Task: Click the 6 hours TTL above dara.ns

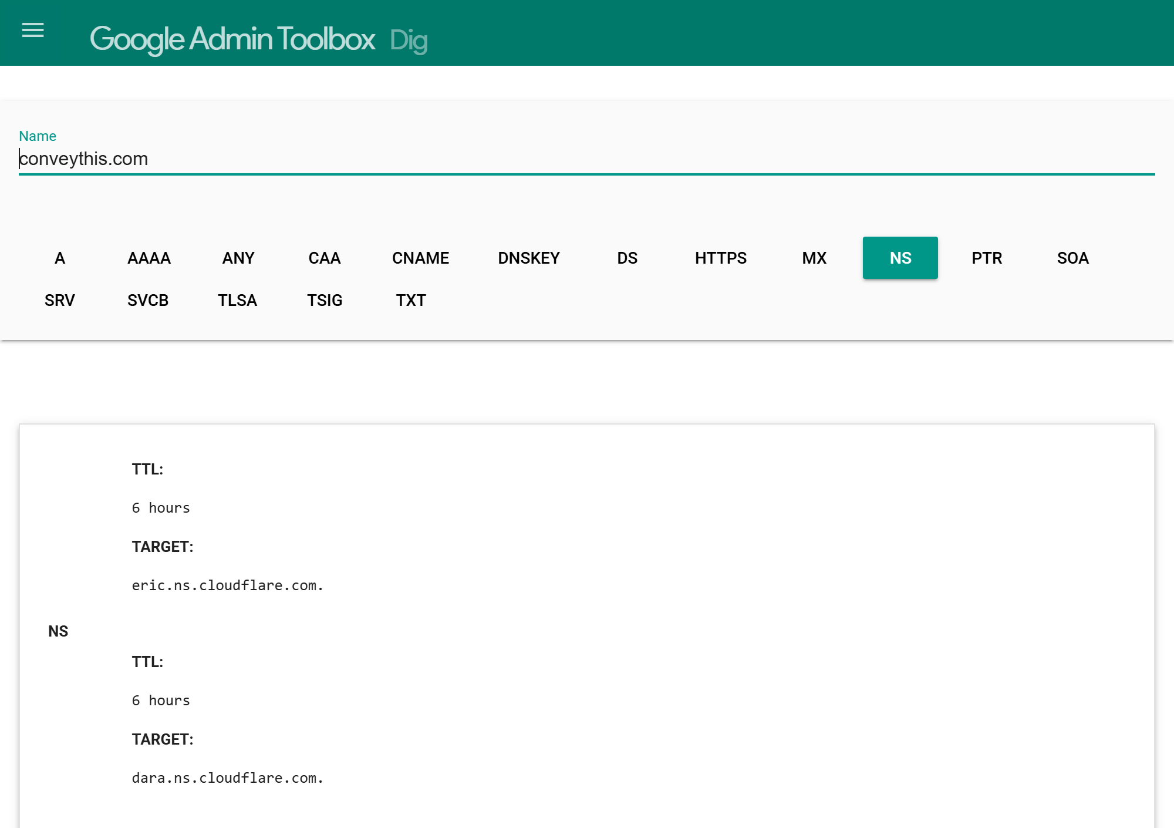Action: point(161,701)
